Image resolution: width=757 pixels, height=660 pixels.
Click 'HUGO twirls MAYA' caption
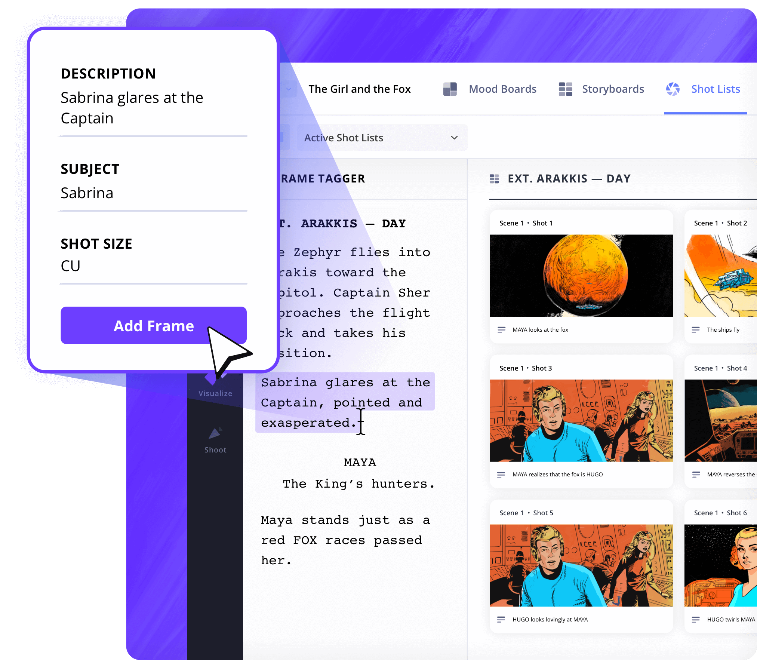tap(731, 619)
